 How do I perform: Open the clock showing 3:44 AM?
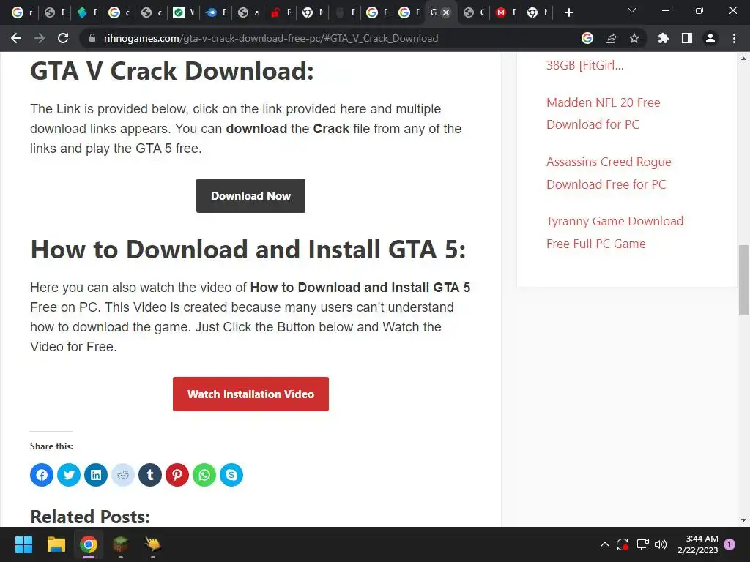[698, 544]
